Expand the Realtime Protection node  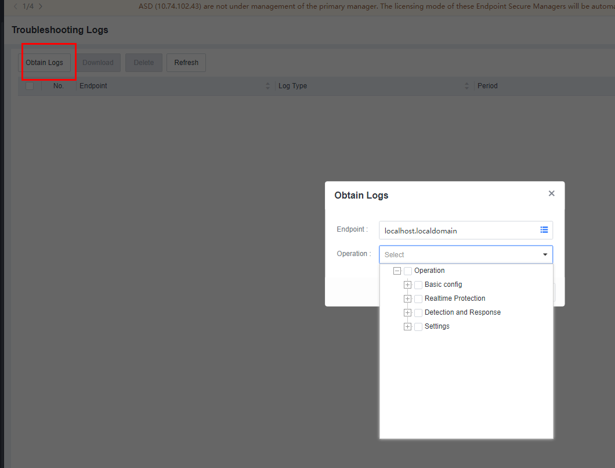pos(407,299)
